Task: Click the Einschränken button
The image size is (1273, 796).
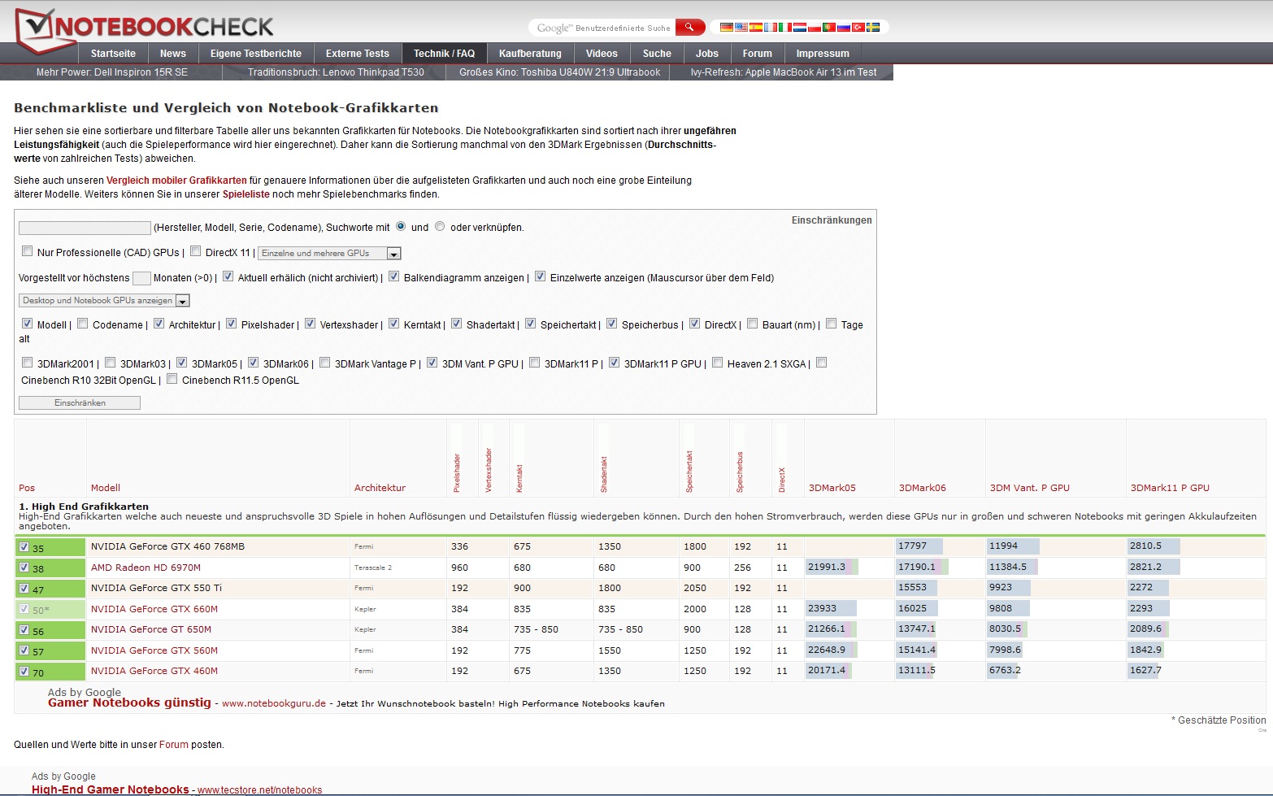Action: [x=80, y=402]
